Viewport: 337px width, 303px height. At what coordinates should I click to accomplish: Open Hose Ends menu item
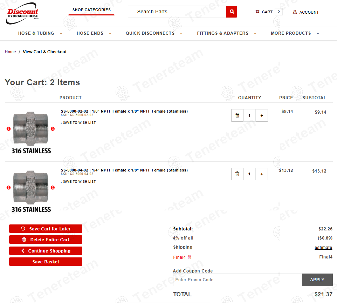[x=90, y=33]
